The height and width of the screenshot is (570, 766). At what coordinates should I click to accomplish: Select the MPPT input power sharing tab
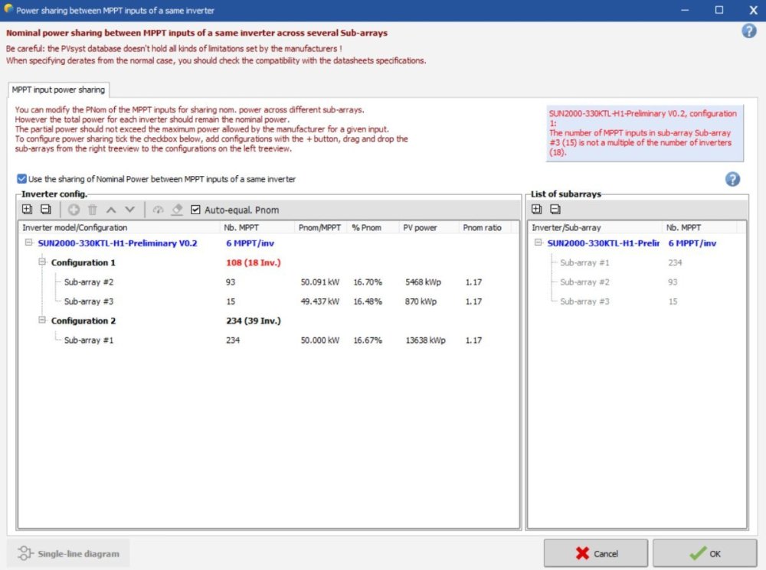coord(58,90)
